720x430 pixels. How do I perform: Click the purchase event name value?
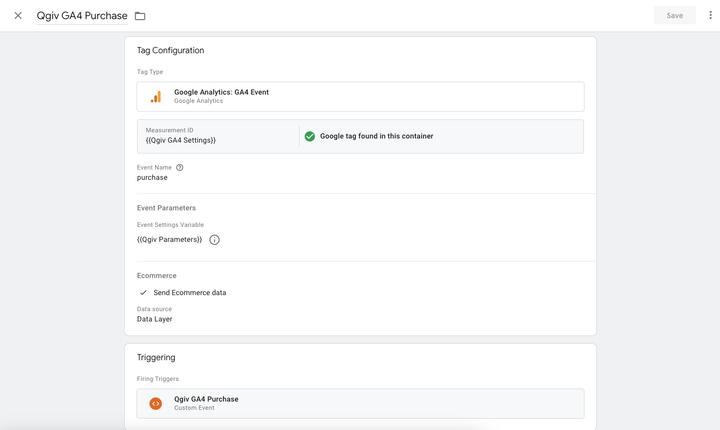pyautogui.click(x=152, y=177)
